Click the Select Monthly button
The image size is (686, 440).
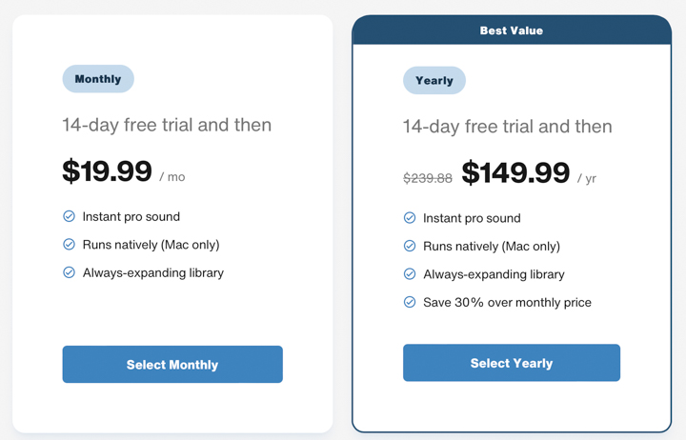coord(172,365)
